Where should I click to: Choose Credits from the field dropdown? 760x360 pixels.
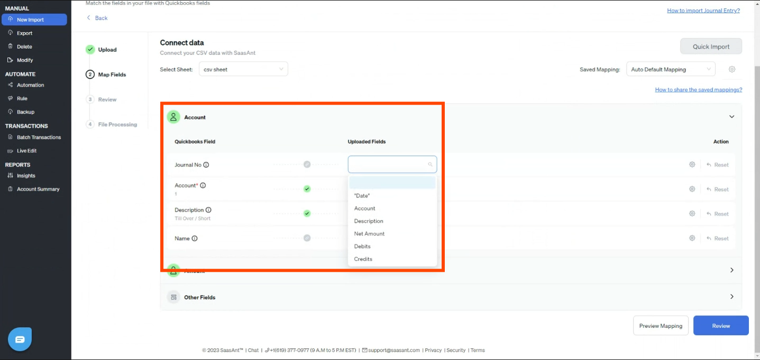(392, 259)
